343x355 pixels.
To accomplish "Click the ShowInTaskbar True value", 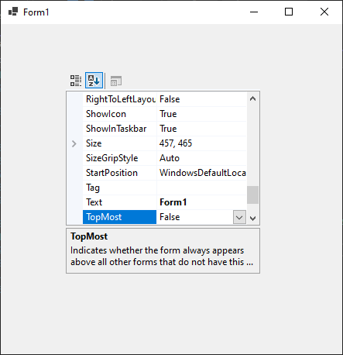I will 168,129.
